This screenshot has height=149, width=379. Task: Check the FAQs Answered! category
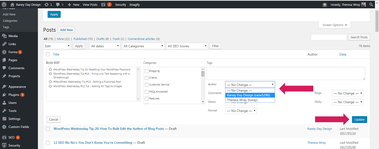point(147,92)
